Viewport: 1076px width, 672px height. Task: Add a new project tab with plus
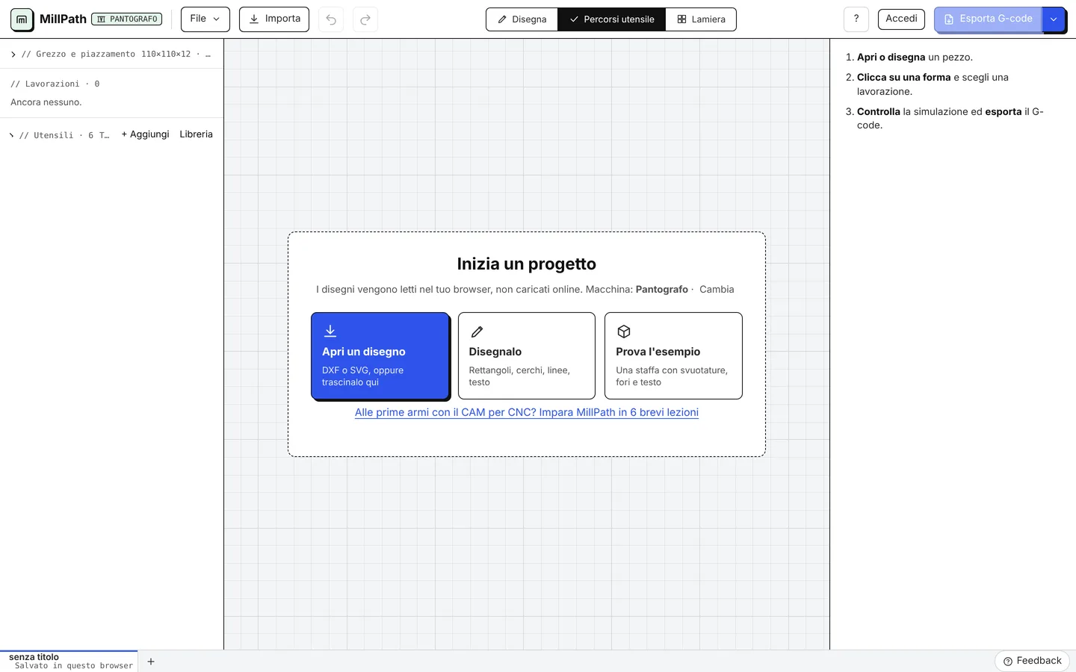pos(151,662)
